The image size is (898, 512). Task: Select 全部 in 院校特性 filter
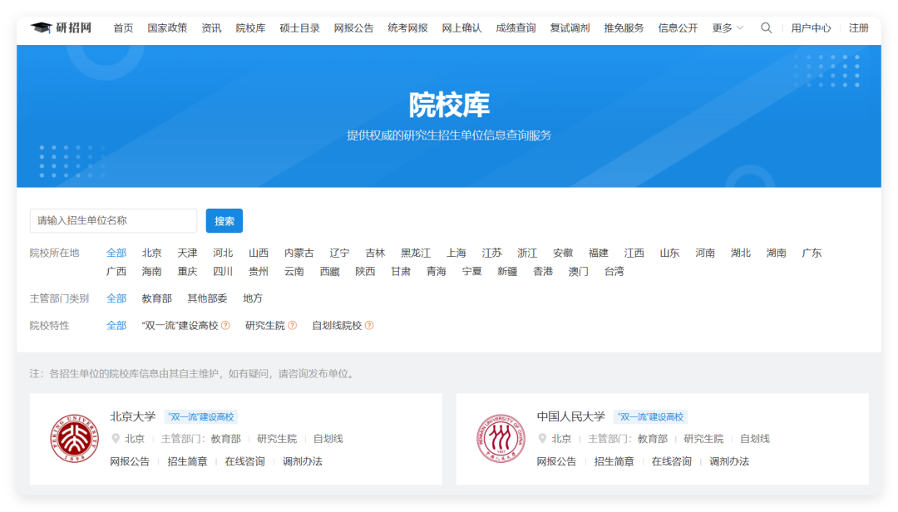(x=116, y=325)
